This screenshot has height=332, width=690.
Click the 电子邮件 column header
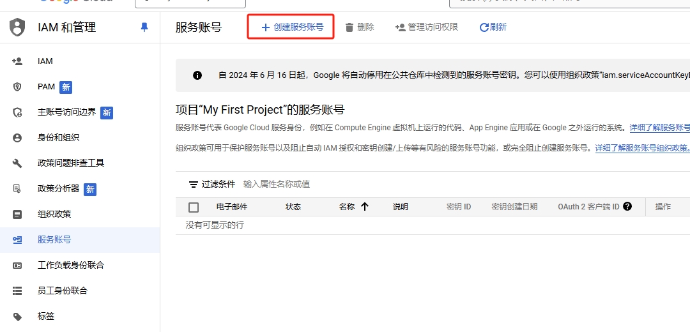pyautogui.click(x=232, y=207)
